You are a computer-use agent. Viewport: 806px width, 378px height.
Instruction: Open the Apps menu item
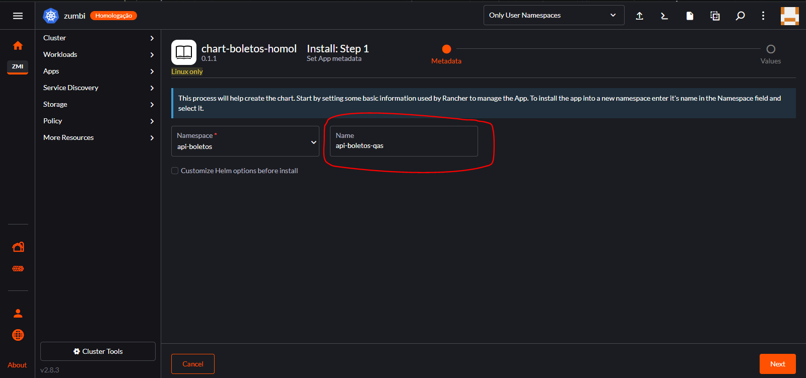[x=98, y=71]
